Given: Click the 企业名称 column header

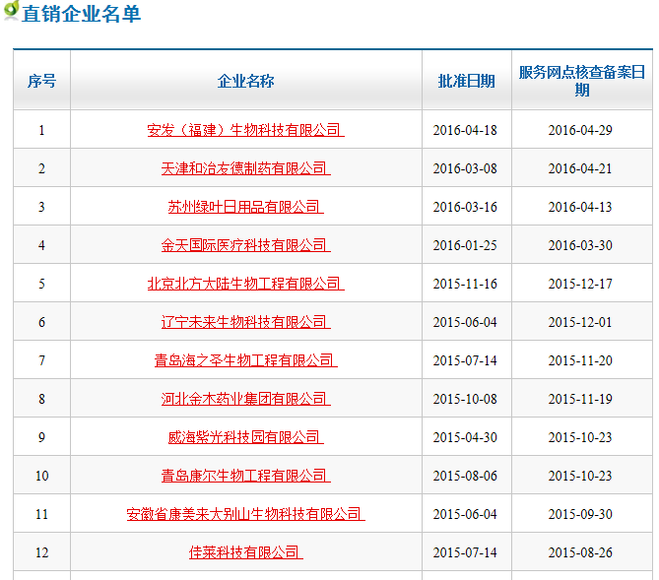Looking at the screenshot, I should point(246,81).
